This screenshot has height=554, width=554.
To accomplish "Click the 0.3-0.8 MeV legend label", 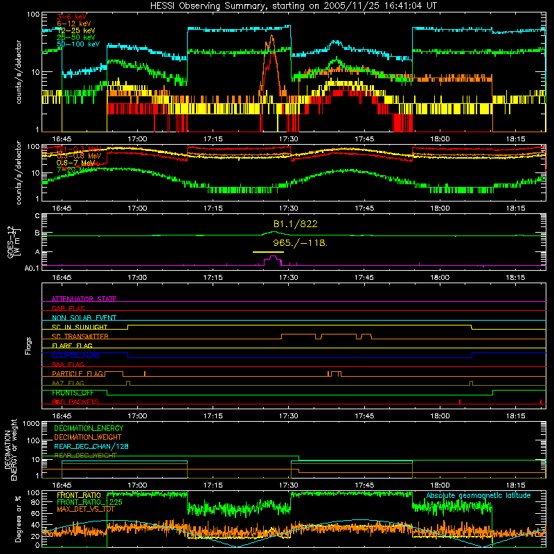I will 79,155.
